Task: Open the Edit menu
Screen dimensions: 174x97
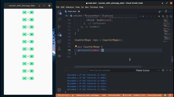Action: point(63,7)
